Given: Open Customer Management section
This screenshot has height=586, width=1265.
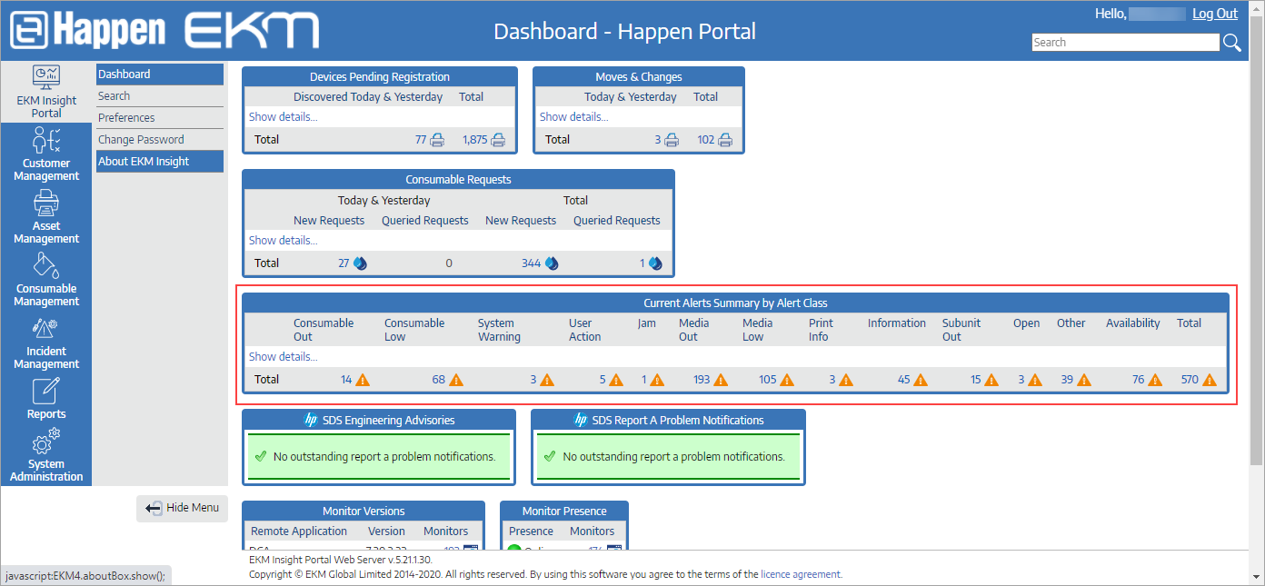Looking at the screenshot, I should 46,154.
